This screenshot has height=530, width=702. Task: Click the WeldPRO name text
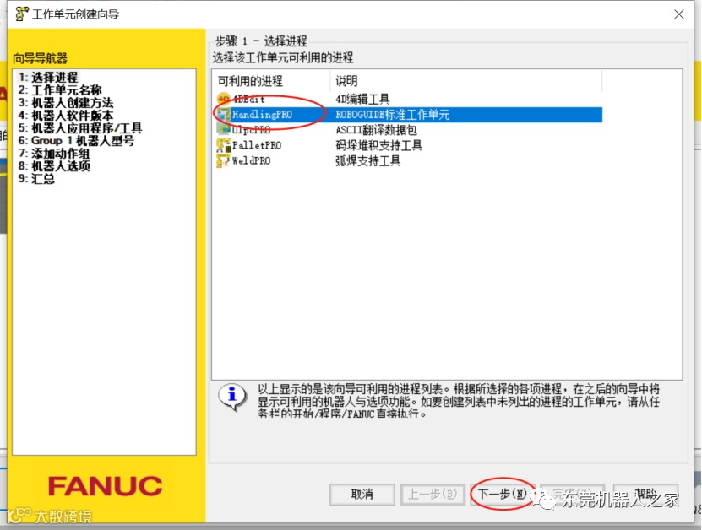251,160
